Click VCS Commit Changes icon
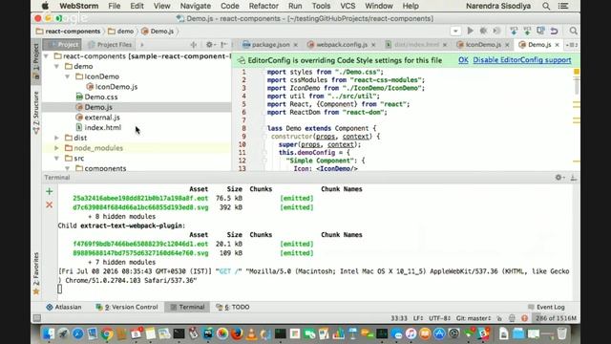This screenshot has width=611, height=344. coord(527,31)
